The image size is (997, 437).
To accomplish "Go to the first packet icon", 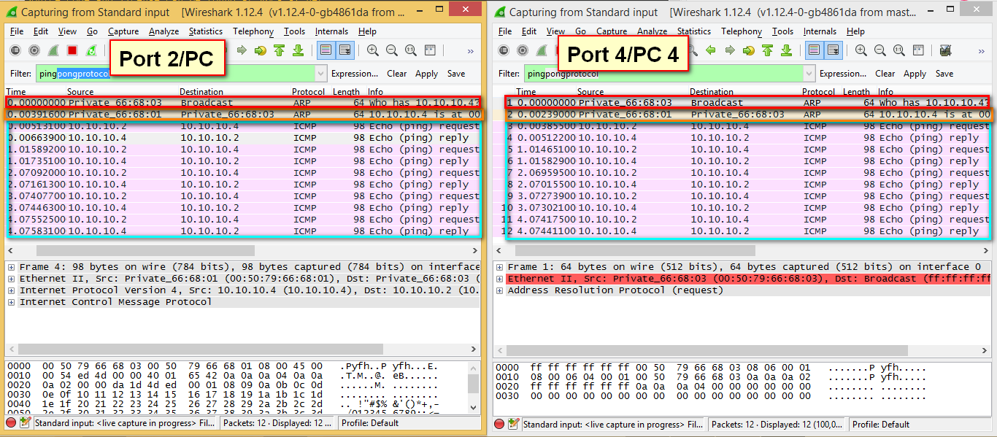I will point(280,50).
